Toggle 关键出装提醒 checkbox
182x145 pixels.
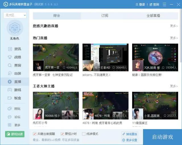tap(35, 134)
